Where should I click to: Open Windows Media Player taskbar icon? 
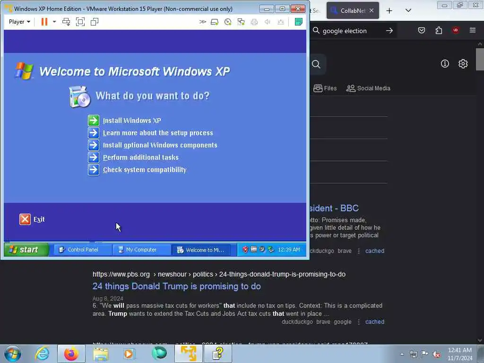[130, 354]
